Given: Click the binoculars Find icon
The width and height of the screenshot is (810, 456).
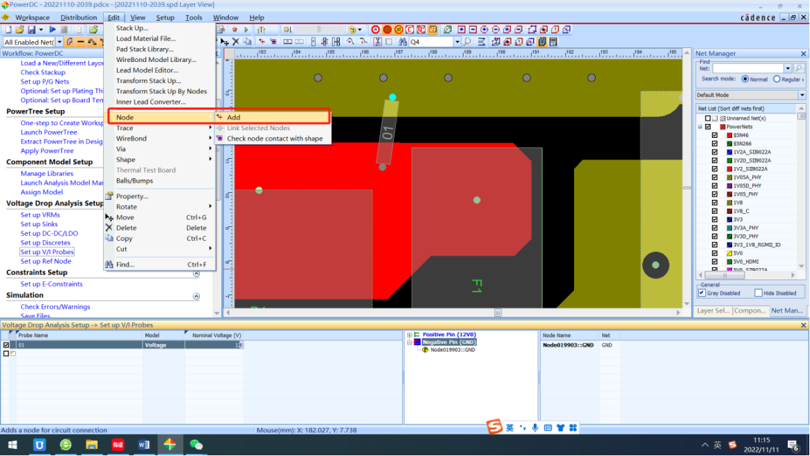Looking at the screenshot, I should (402, 41).
